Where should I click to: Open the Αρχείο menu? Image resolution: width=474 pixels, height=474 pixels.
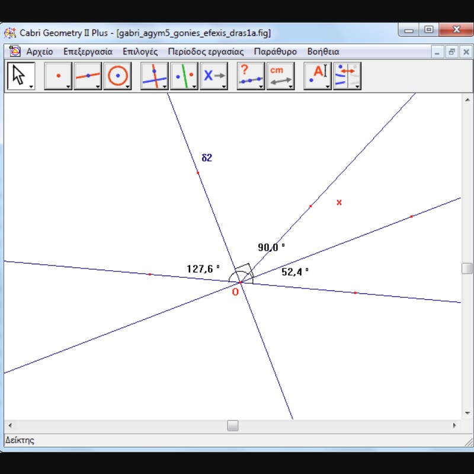pyautogui.click(x=40, y=52)
